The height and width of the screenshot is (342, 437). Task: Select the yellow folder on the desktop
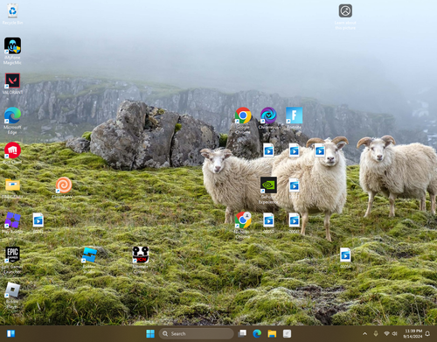click(x=12, y=185)
